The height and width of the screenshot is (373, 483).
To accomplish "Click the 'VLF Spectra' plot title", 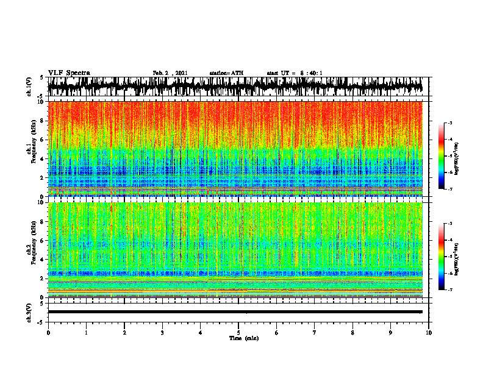I will [69, 73].
